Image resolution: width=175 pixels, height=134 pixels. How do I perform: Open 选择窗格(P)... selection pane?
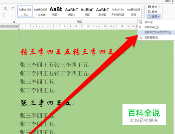pyautogui.click(x=156, y=37)
